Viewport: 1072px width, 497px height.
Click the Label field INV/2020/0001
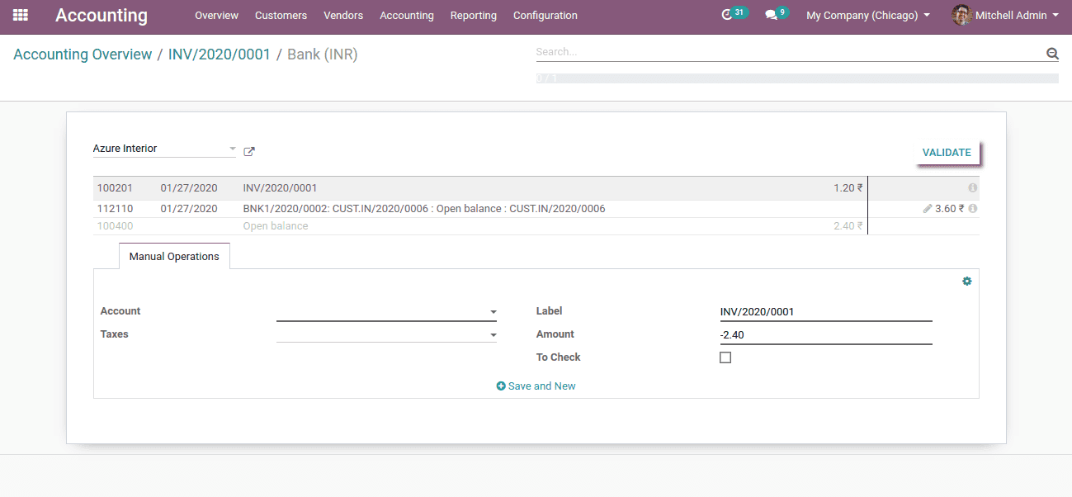pos(826,312)
